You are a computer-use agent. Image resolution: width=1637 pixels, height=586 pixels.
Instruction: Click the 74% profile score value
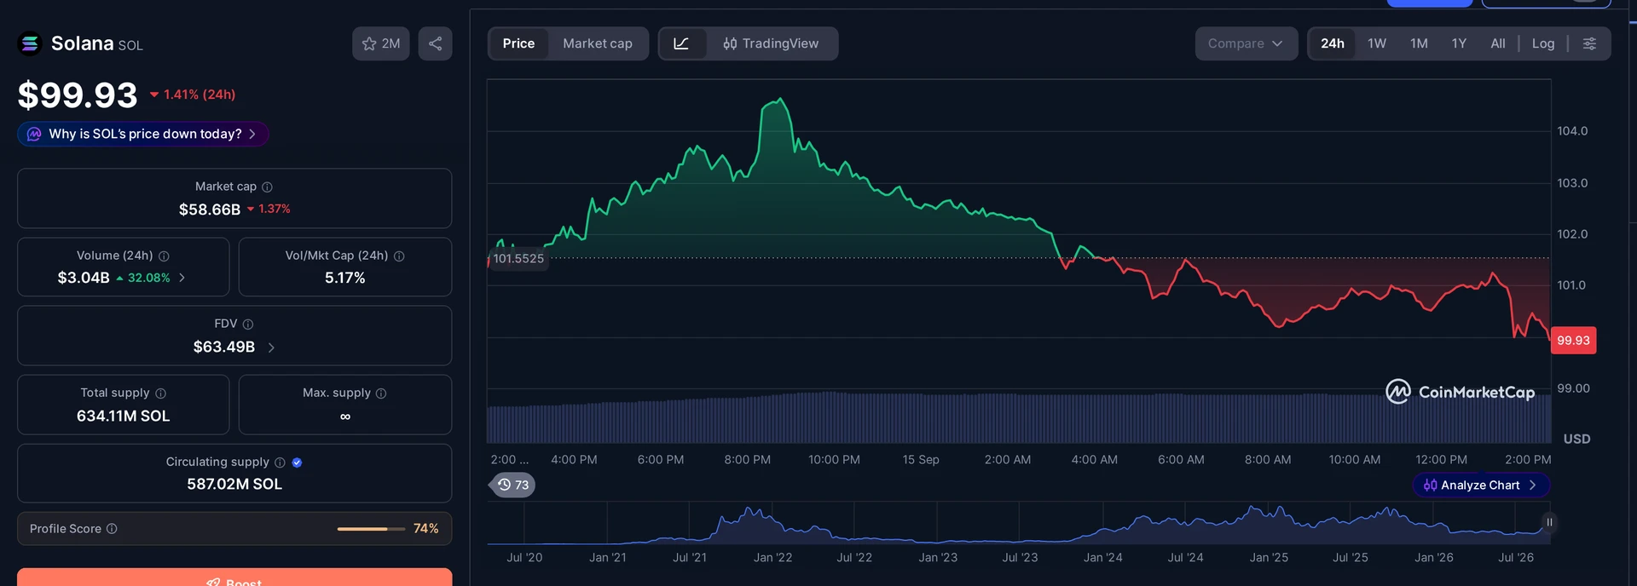[426, 529]
